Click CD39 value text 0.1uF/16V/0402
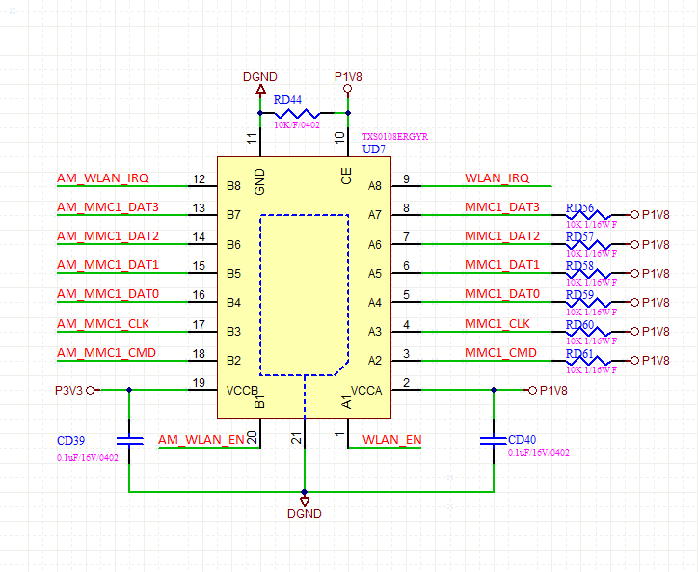The height and width of the screenshot is (572, 698). click(x=88, y=458)
